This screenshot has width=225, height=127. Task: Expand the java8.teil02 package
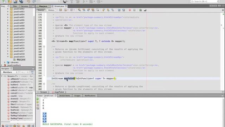pyautogui.click(x=8, y=9)
